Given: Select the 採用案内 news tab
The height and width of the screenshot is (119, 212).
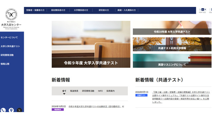Looking at the screenshot, I should pos(110,91).
